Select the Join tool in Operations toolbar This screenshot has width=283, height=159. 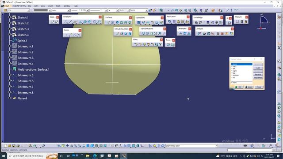coord(139,23)
